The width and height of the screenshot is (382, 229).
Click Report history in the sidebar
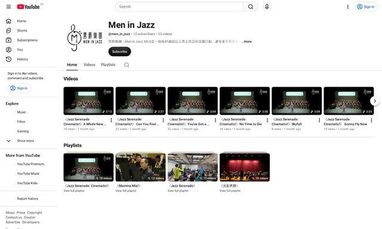(x=29, y=199)
